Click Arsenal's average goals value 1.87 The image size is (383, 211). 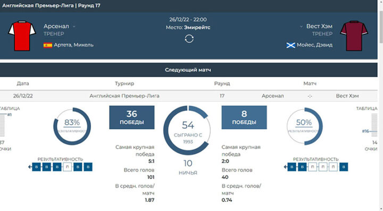149,200
